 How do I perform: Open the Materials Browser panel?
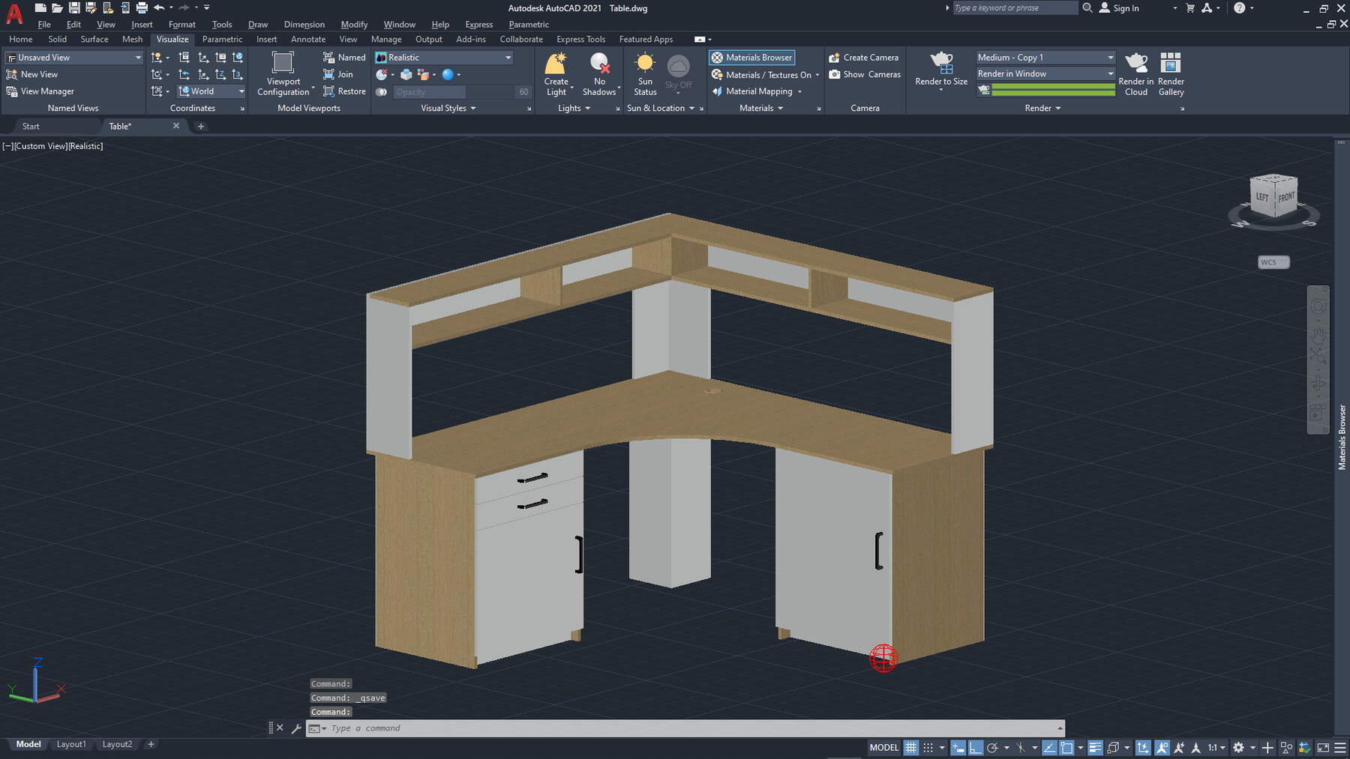click(751, 57)
